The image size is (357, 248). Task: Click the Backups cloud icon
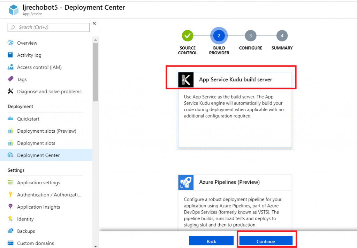tap(10, 231)
